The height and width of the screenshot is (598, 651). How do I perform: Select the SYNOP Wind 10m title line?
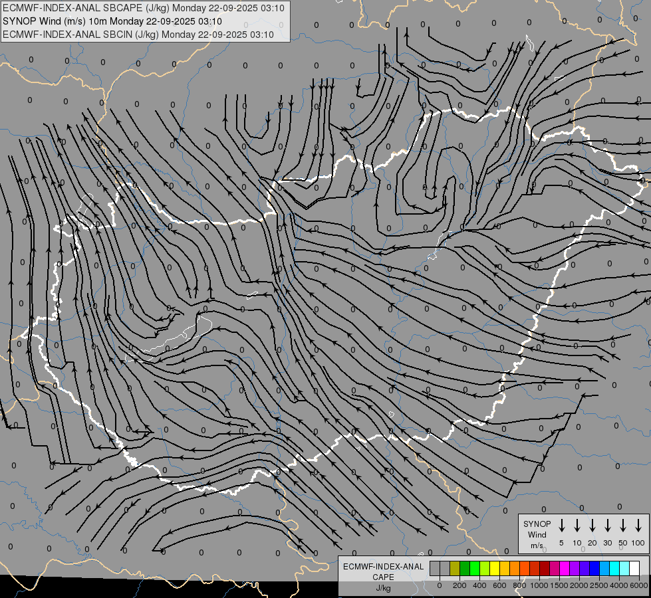point(112,21)
